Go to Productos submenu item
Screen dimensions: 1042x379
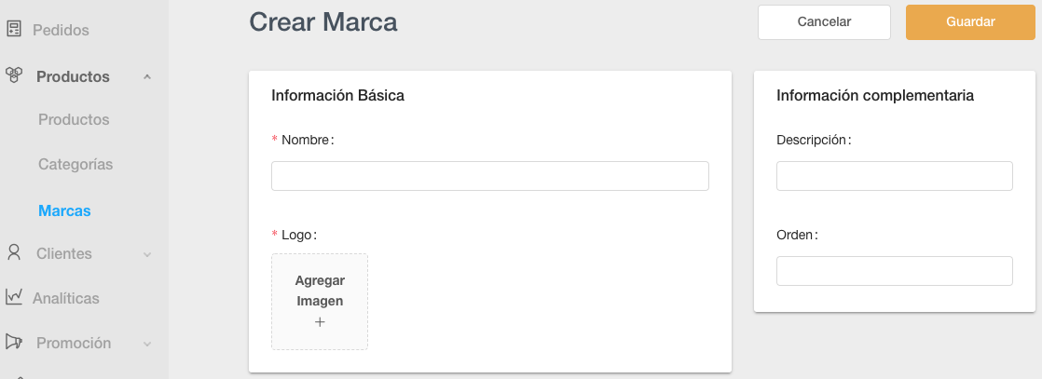[x=74, y=119]
